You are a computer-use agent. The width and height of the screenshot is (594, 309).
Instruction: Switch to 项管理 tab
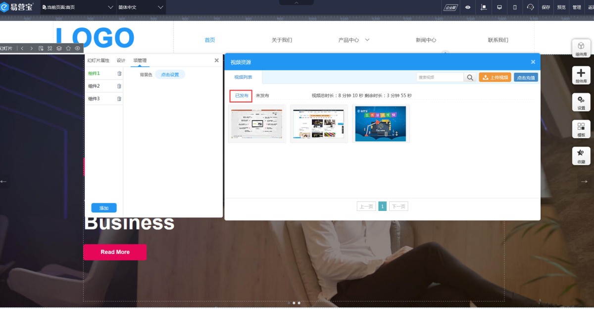click(x=140, y=60)
